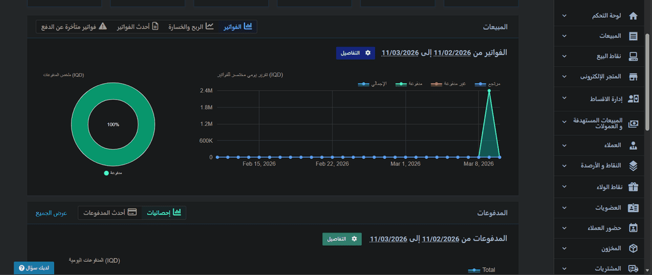Expand the المبيعات sidebar menu chevron
Viewport: 652px width, 275px height.
pyautogui.click(x=564, y=36)
